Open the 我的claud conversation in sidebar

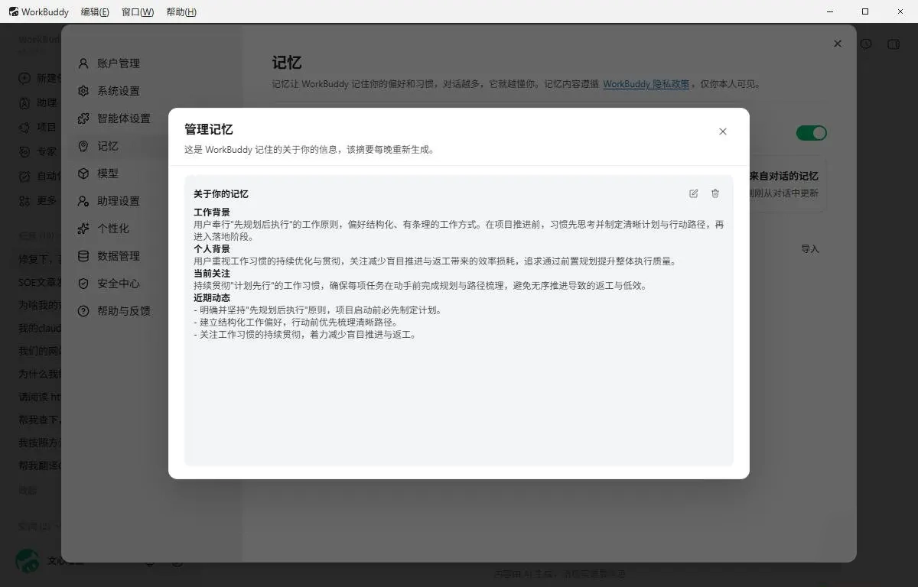pyautogui.click(x=40, y=328)
